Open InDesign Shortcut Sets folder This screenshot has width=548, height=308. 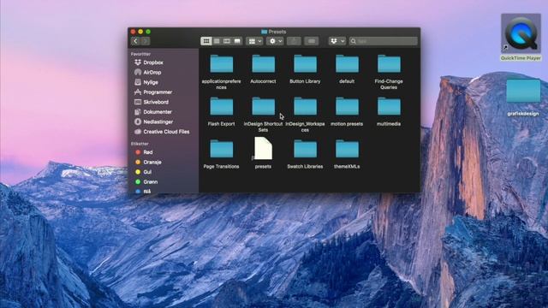[263, 106]
